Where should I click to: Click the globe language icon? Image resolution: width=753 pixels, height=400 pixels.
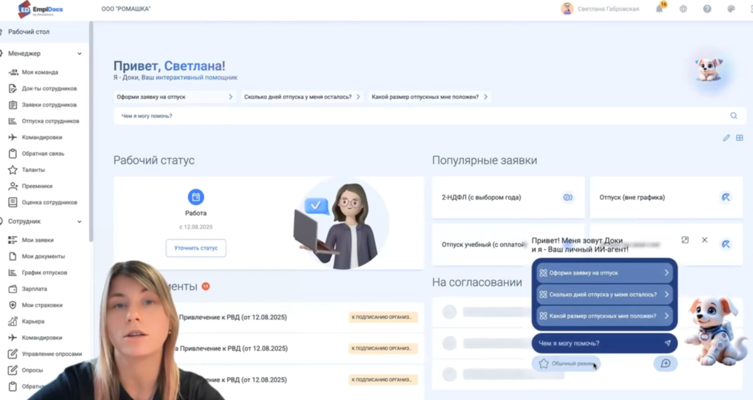683,9
